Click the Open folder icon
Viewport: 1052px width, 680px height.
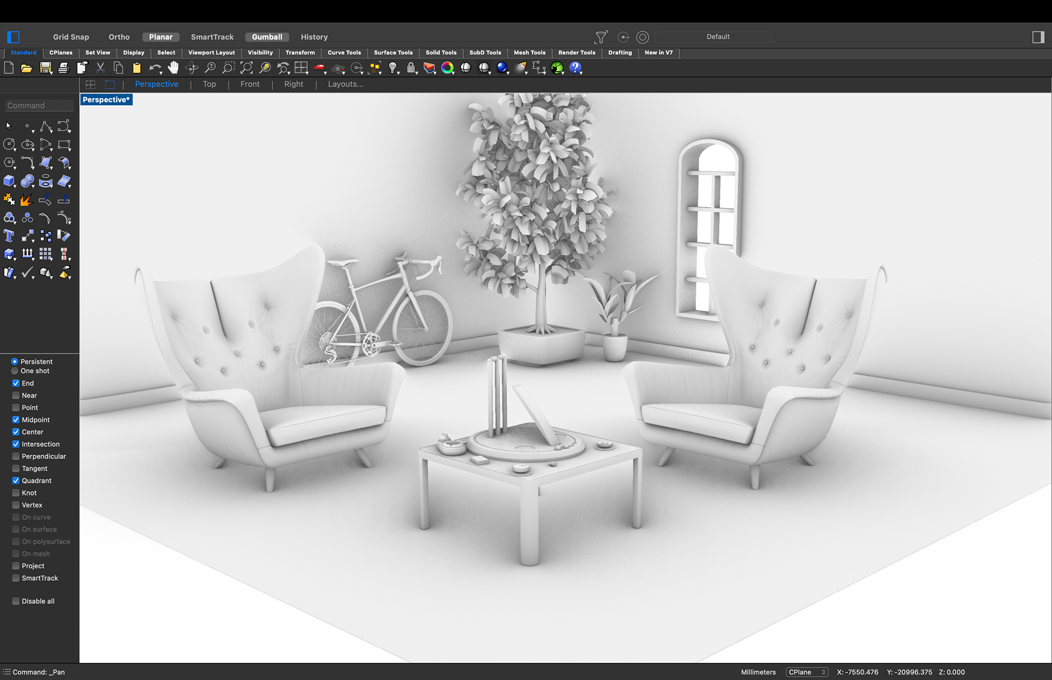26,68
